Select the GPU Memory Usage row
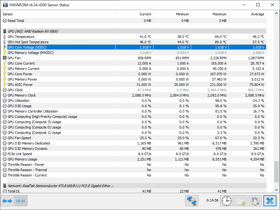This screenshot has height=210, width=280. coord(133,159)
